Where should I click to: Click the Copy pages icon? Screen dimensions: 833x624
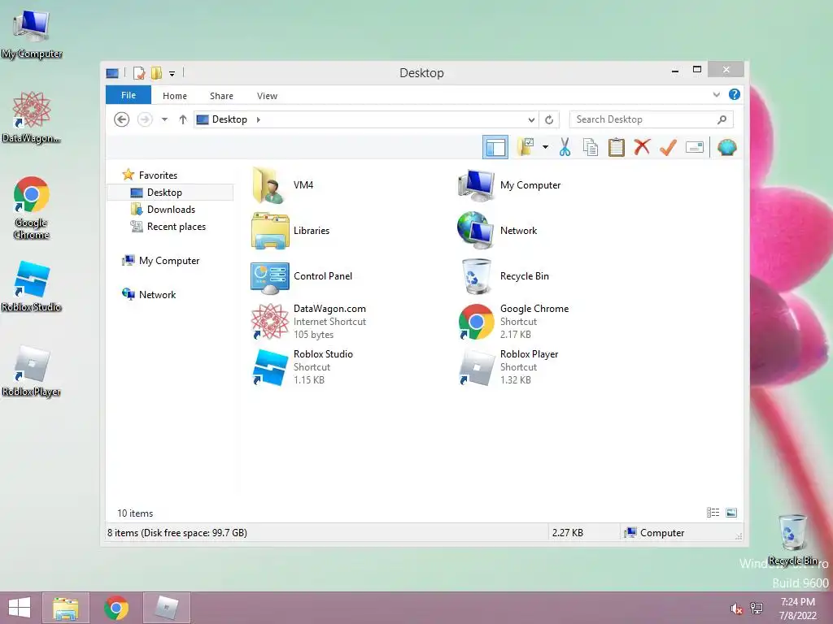[x=591, y=147]
